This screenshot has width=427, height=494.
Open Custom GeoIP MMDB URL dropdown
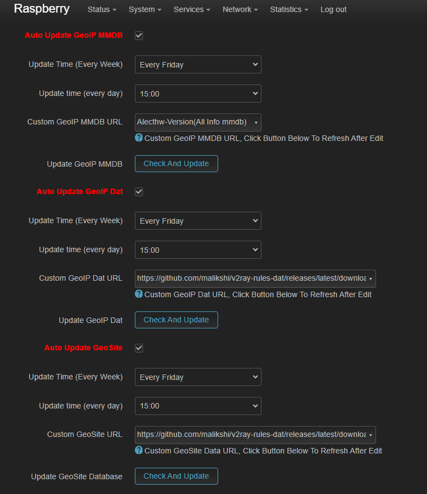tap(198, 122)
